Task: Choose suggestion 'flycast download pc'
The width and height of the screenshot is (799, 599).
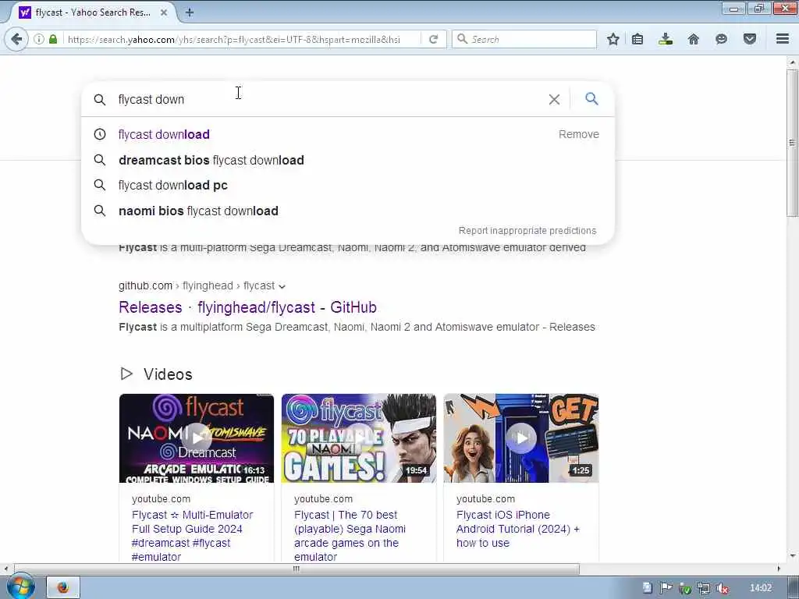Action: pyautogui.click(x=172, y=186)
